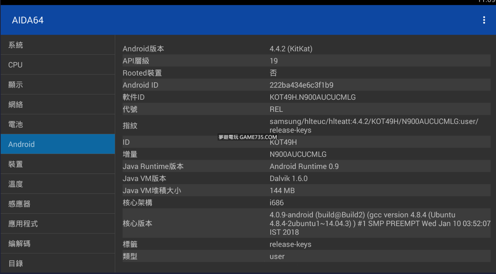Click the samsung/hlteuc fingerprint value
This screenshot has height=274, width=496.
pos(374,126)
